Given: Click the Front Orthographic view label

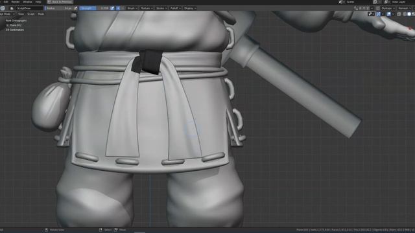Looking at the screenshot, I should click(16, 21).
